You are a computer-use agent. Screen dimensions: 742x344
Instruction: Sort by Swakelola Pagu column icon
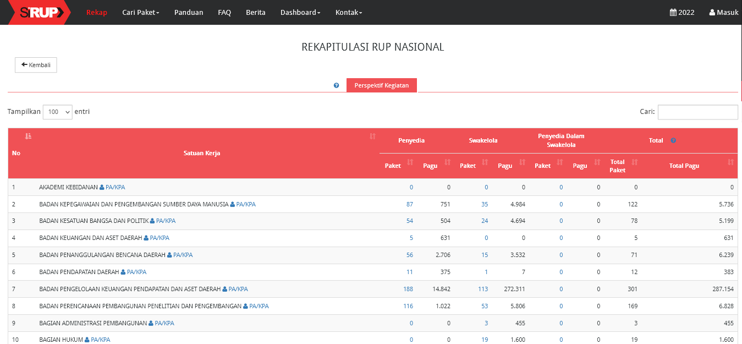(x=522, y=162)
